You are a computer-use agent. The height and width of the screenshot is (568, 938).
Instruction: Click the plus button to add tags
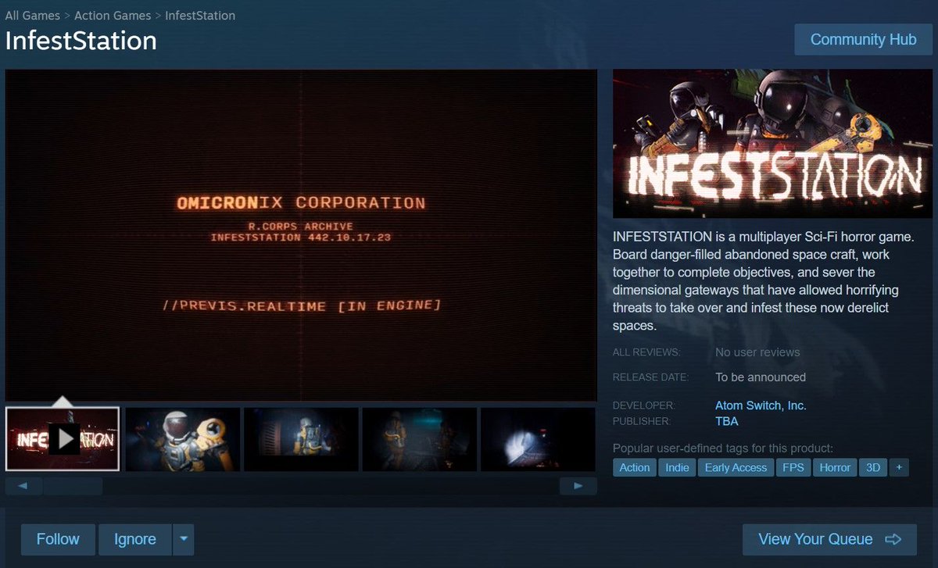coord(899,467)
